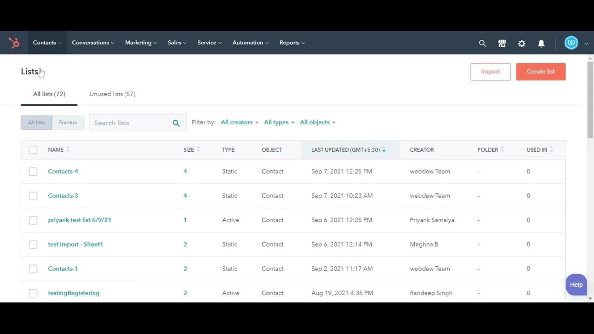Sort by Last Updated column arrow
The height and width of the screenshot is (334, 594).
[384, 150]
